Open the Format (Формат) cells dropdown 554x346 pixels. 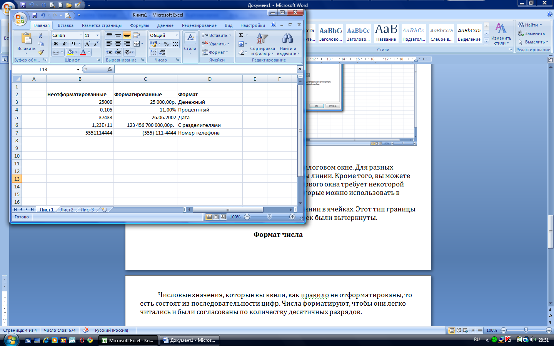click(215, 52)
